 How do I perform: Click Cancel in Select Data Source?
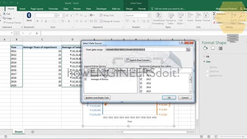(185, 98)
